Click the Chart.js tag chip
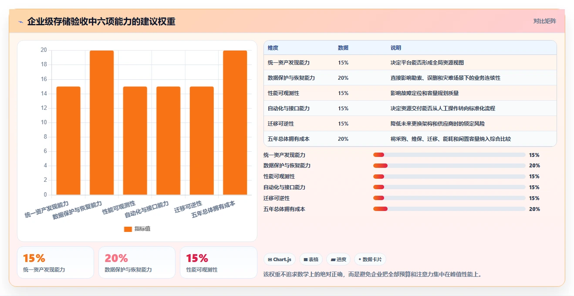The width and height of the screenshot is (574, 296). [280, 259]
